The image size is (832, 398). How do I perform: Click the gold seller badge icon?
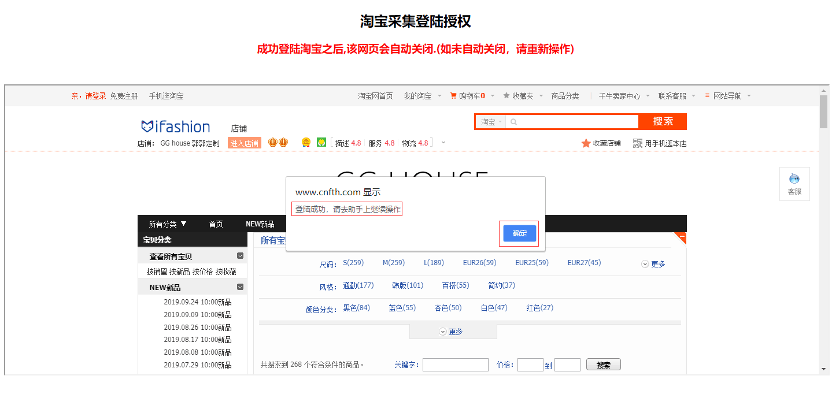click(x=306, y=143)
